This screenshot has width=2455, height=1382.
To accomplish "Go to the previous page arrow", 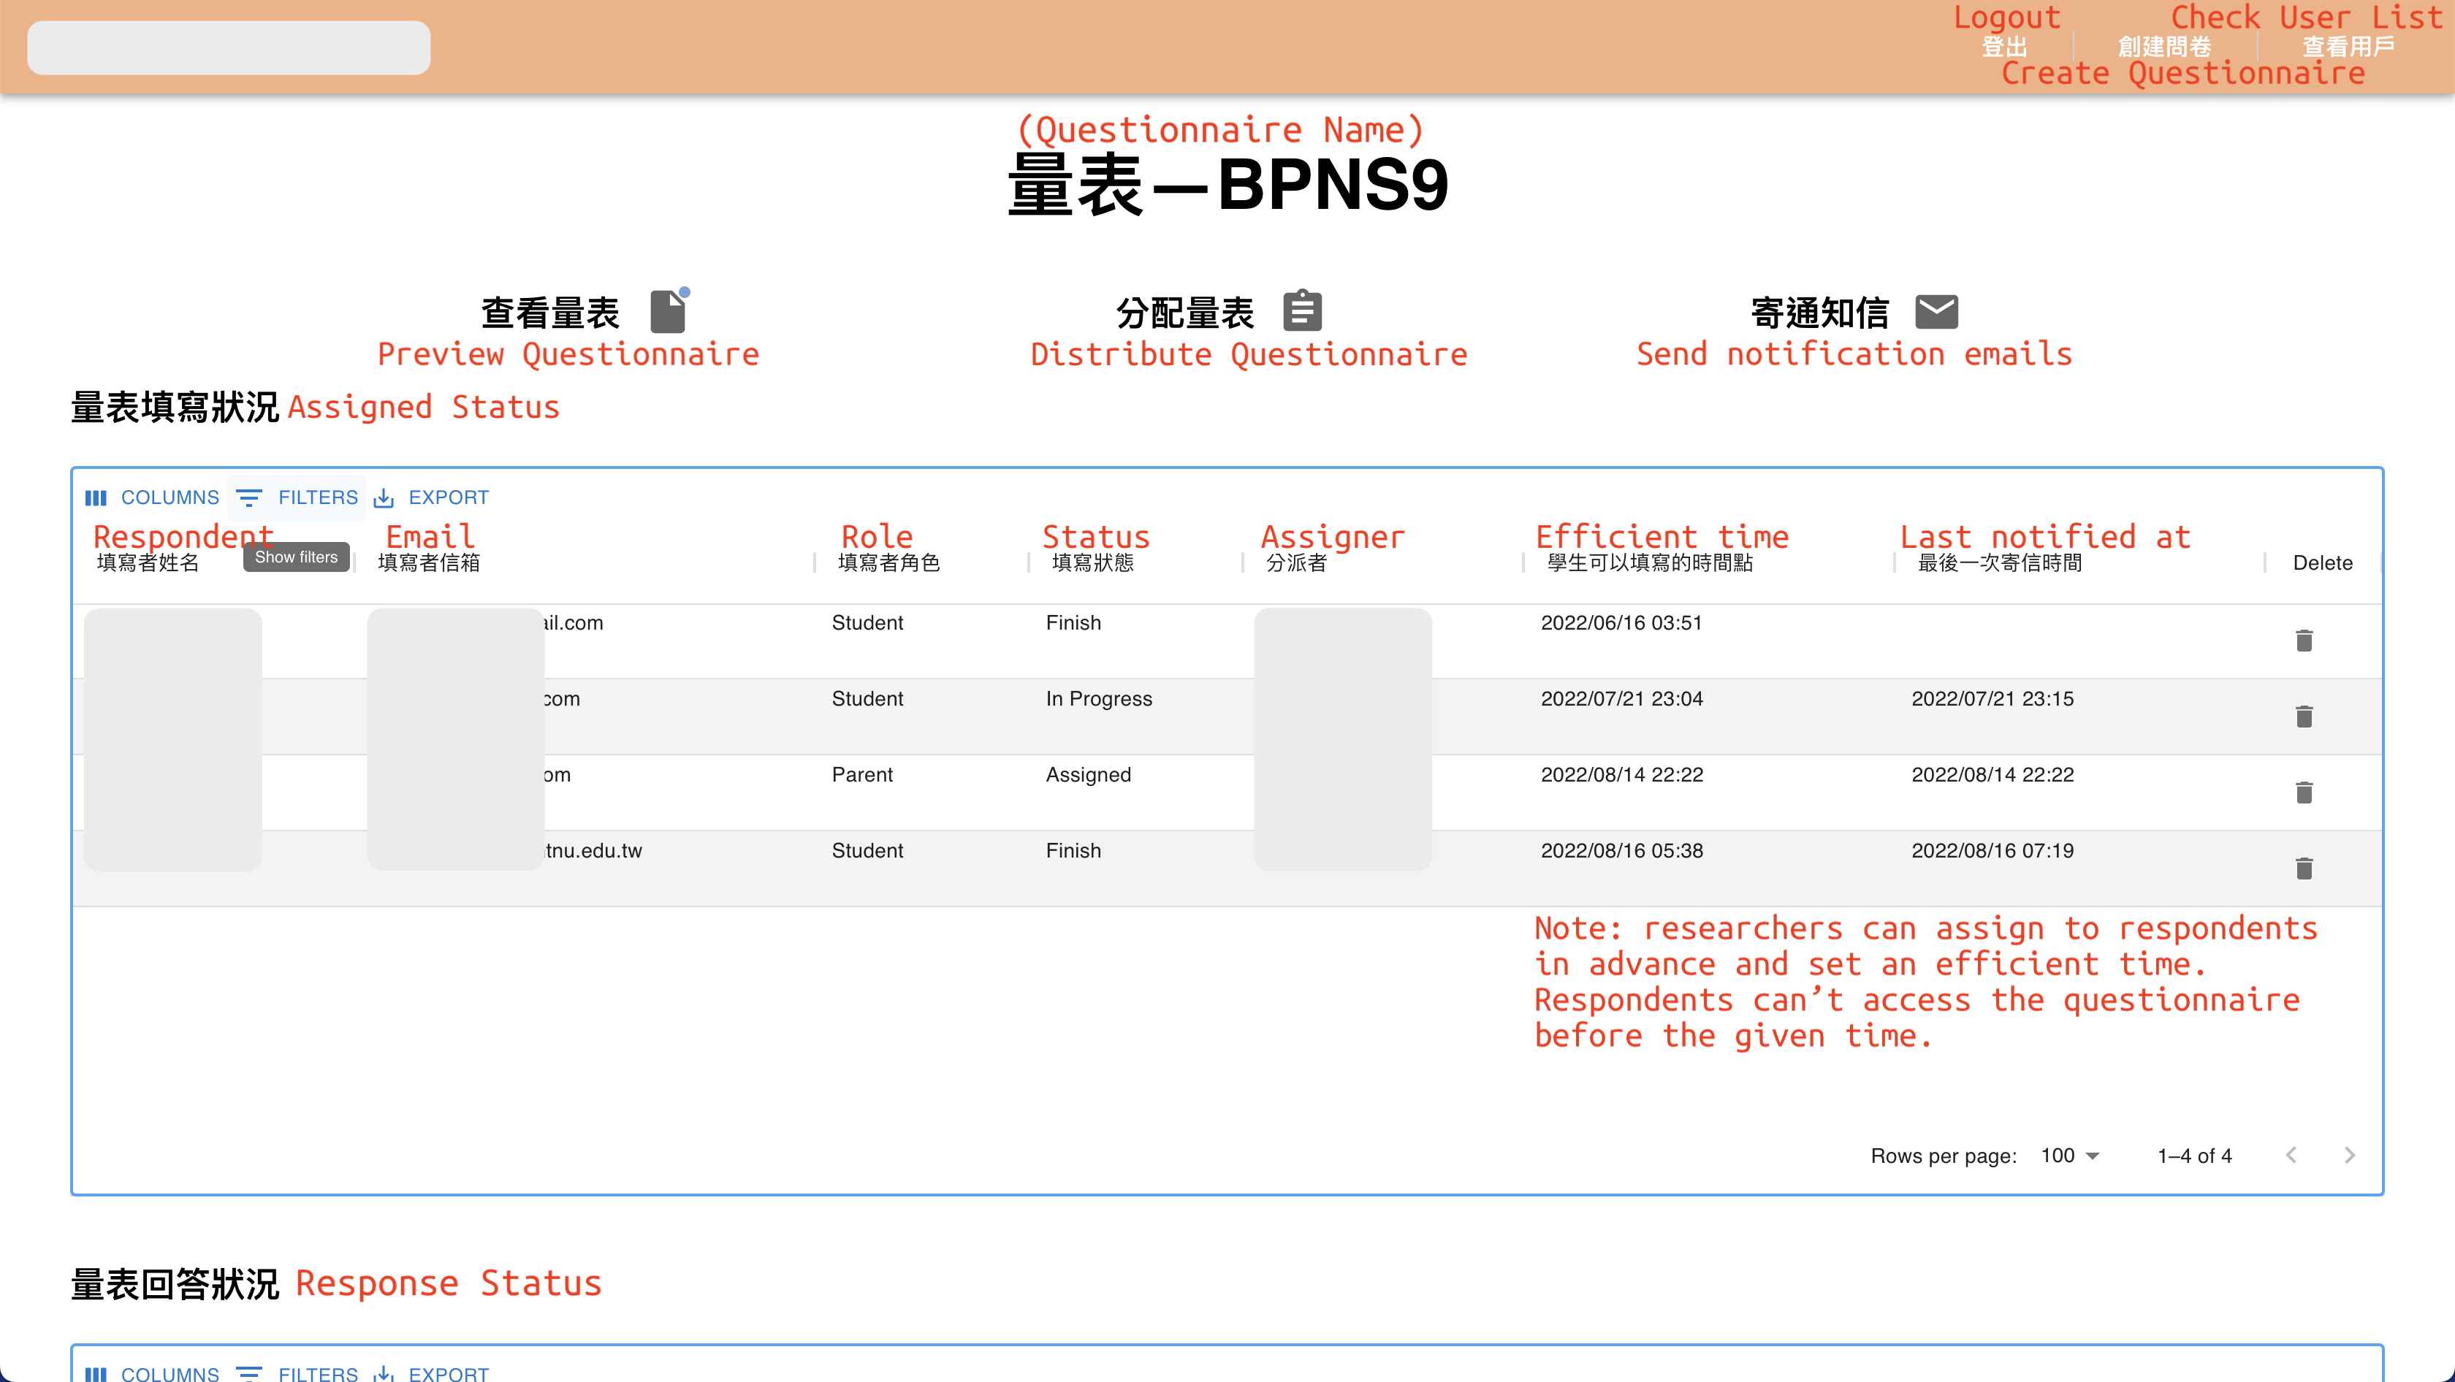I will [2291, 1156].
